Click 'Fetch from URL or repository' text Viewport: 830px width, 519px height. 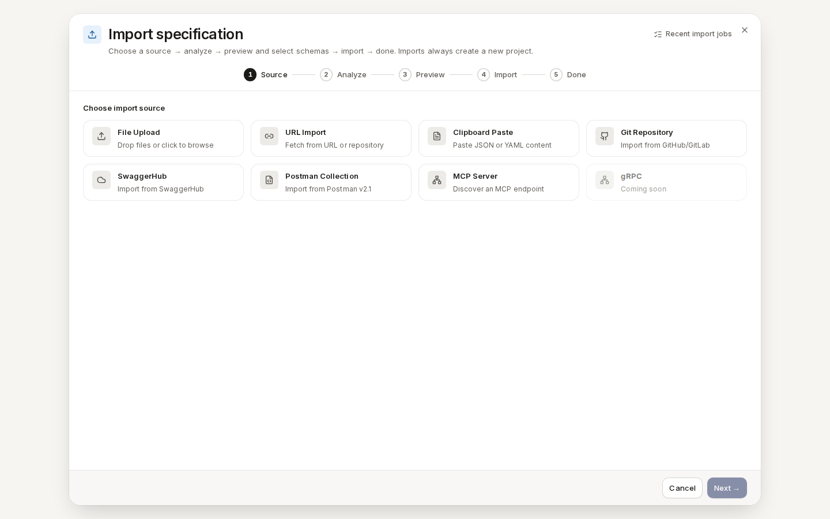(334, 145)
